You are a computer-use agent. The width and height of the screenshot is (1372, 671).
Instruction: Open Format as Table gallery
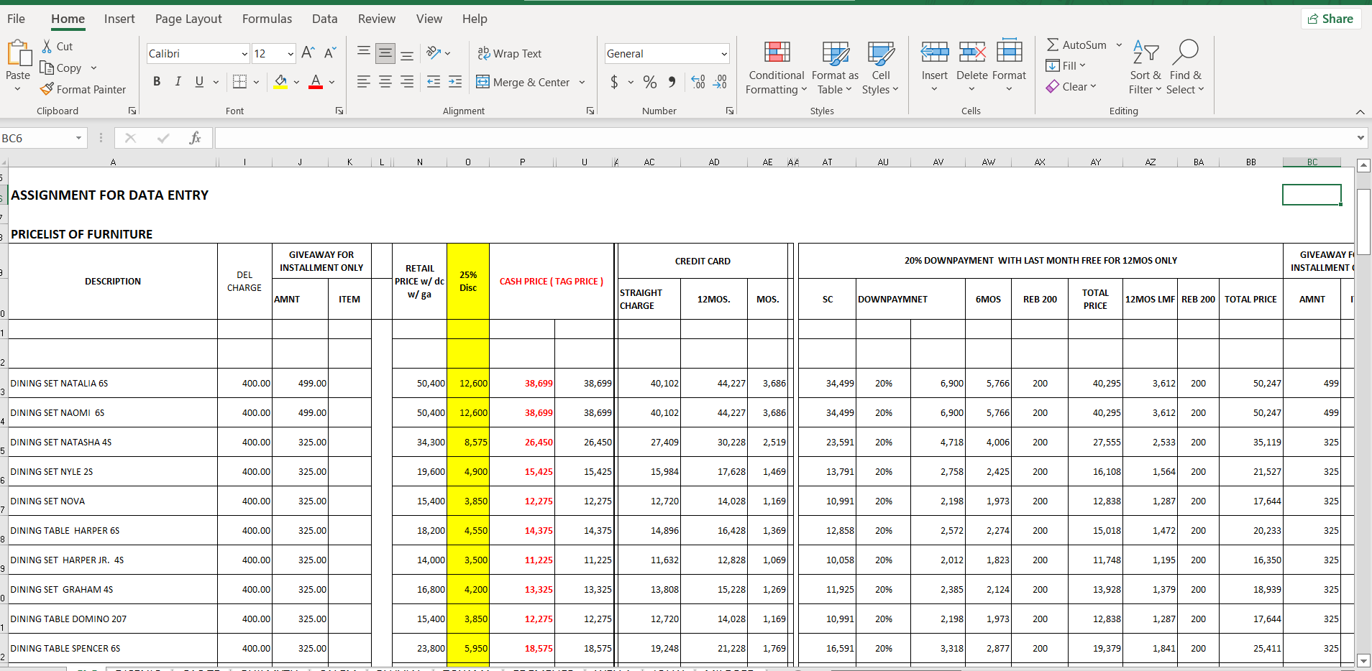coord(835,68)
